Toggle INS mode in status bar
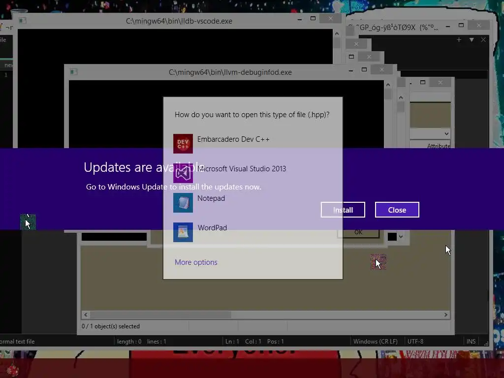This screenshot has width=504, height=378. tap(471, 342)
